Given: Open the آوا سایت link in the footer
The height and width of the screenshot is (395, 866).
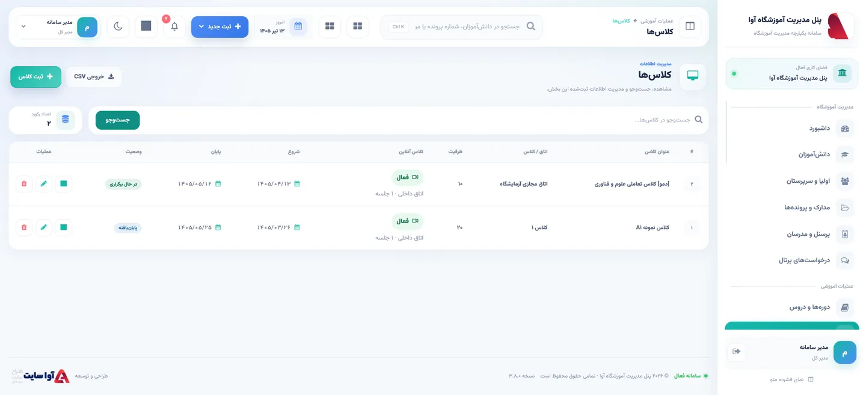Looking at the screenshot, I should [x=46, y=376].
